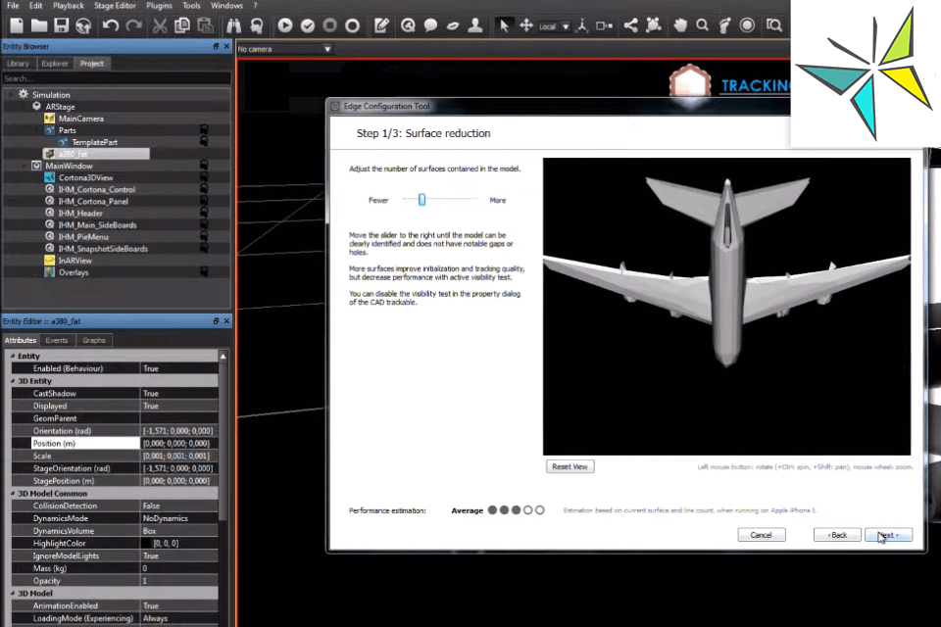The height and width of the screenshot is (627, 941).
Task: Click the Stop square icon
Action: click(x=330, y=25)
